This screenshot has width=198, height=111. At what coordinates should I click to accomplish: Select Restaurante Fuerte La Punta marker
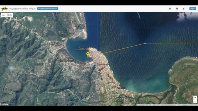90,49
